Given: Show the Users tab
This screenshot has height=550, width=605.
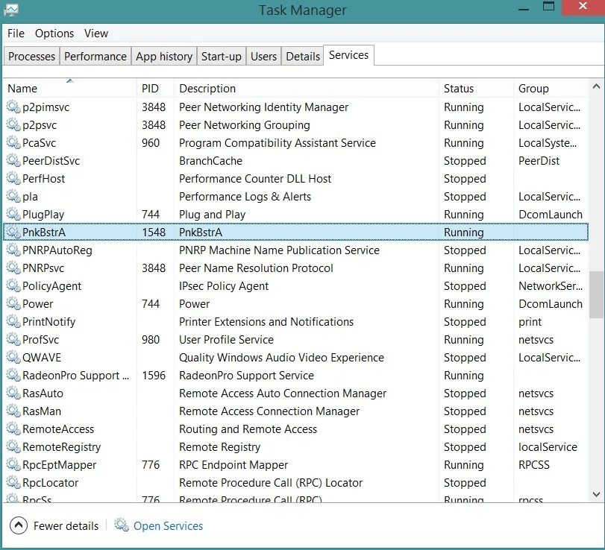Looking at the screenshot, I should pyautogui.click(x=263, y=57).
